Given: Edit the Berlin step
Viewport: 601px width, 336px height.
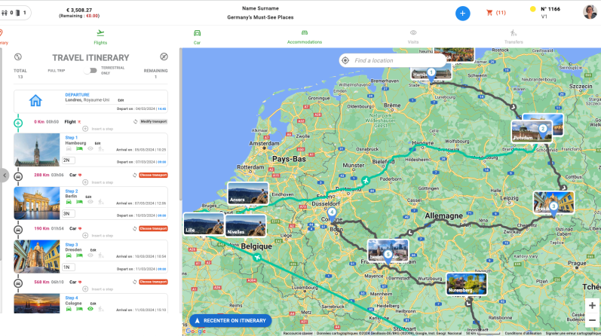Looking at the screenshot, I should coord(88,197).
